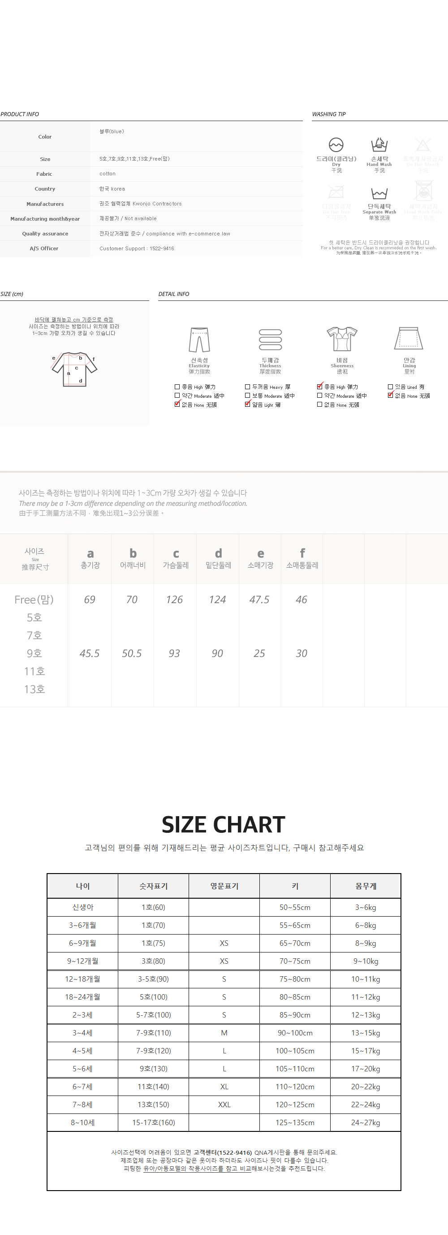
Task: Uncheck the Lining None checkbox
Action: click(x=391, y=395)
